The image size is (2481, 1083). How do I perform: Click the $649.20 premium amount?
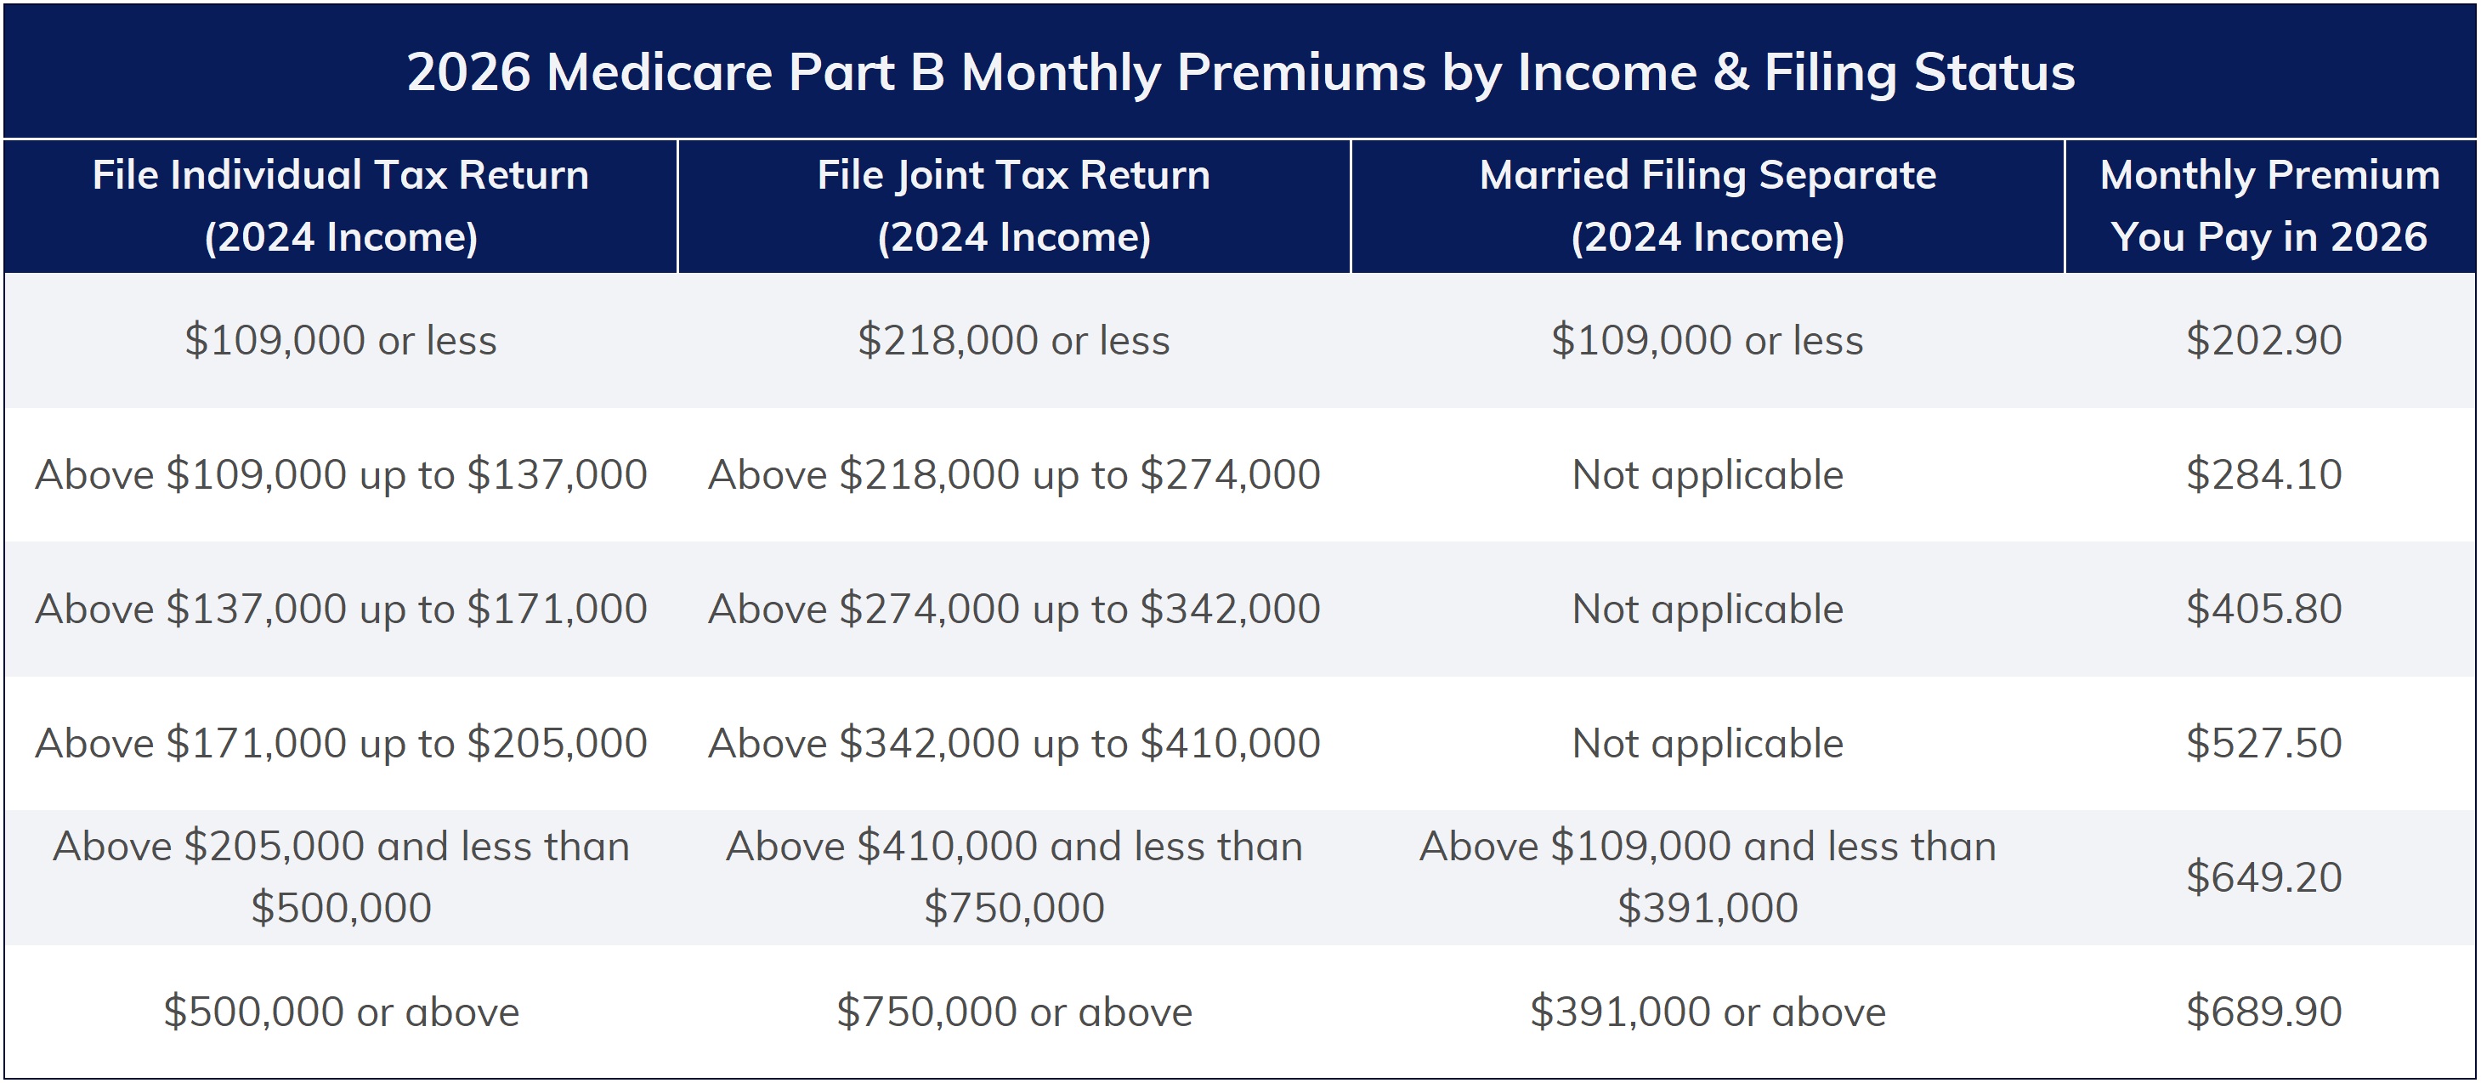pos(2263,876)
